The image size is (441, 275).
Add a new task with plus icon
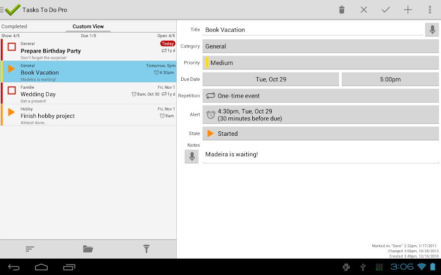tap(408, 10)
